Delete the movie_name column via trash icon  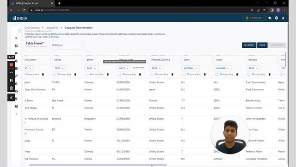(x=43, y=74)
